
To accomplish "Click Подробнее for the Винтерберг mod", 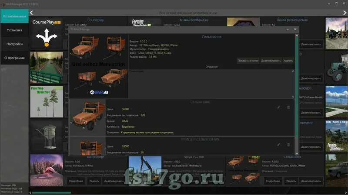I will pyautogui.click(x=76, y=181).
